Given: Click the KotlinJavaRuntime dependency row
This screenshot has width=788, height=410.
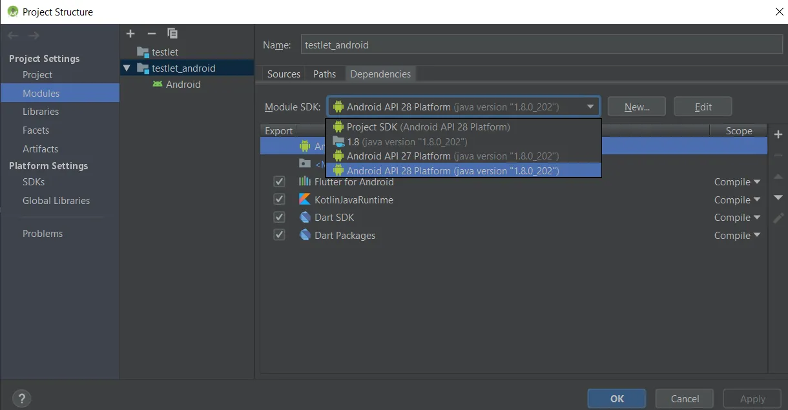Looking at the screenshot, I should click(x=513, y=200).
